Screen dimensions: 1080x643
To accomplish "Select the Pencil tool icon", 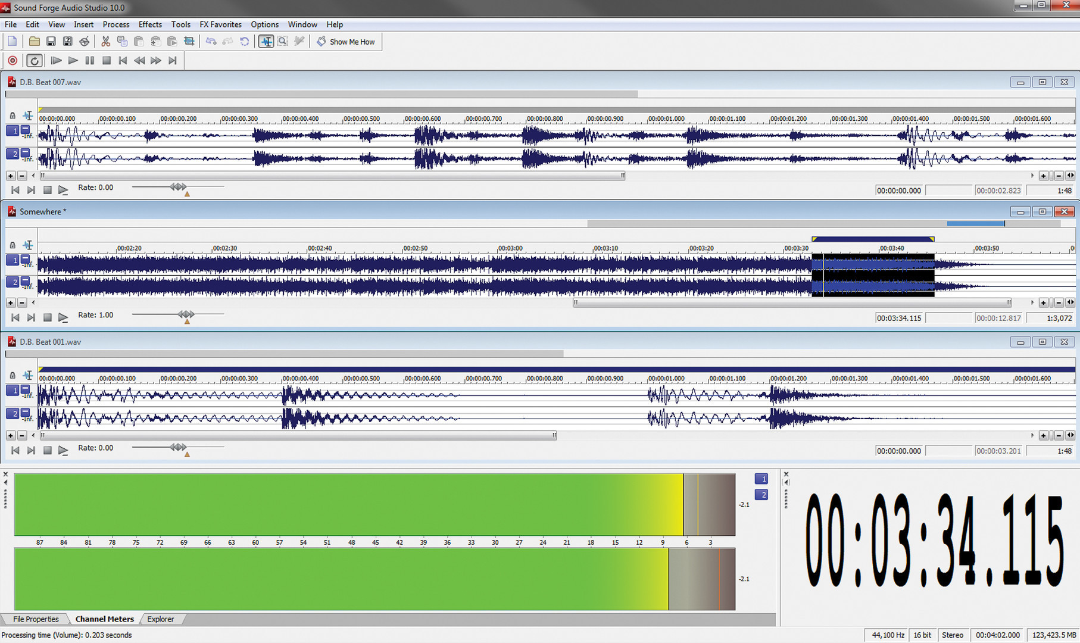I will (299, 41).
